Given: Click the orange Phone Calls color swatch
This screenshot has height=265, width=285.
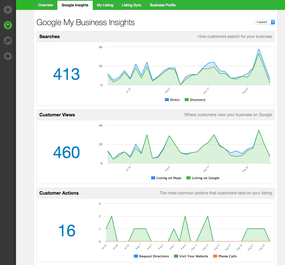Looking at the screenshot, I should [x=215, y=256].
